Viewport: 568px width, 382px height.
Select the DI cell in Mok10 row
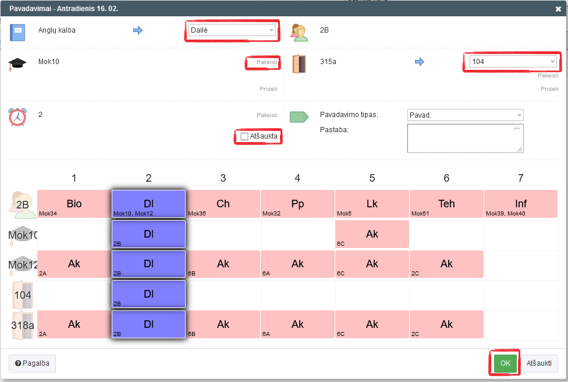point(148,234)
